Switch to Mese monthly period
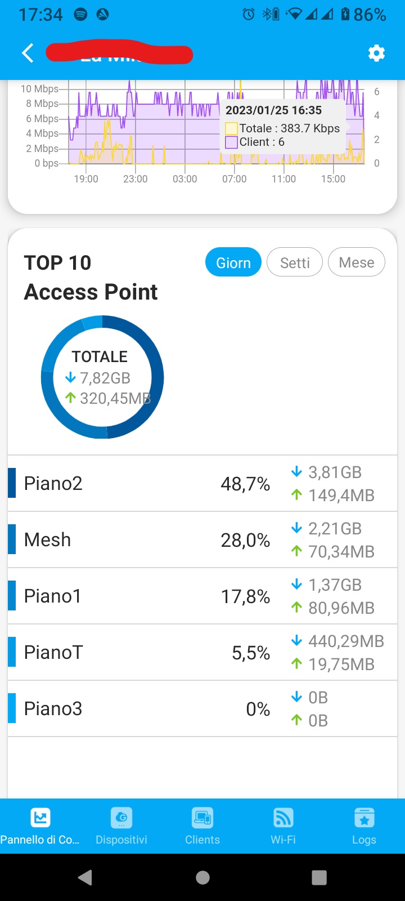 click(357, 262)
